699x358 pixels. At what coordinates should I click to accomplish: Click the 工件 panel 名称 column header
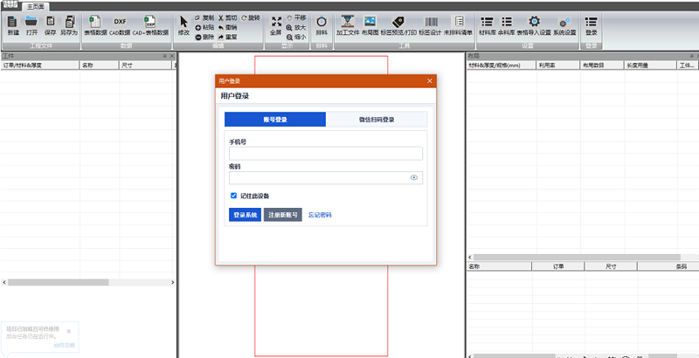tap(100, 65)
